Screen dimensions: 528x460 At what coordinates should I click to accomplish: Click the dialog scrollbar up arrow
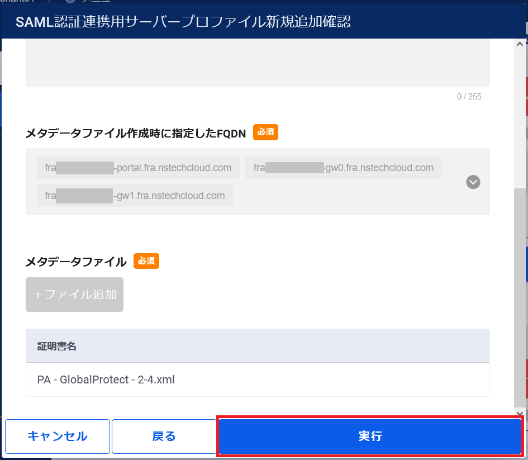pyautogui.click(x=520, y=44)
